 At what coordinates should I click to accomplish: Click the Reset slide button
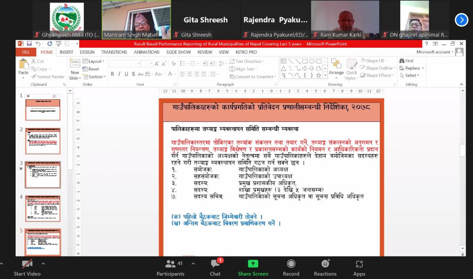[x=91, y=69]
